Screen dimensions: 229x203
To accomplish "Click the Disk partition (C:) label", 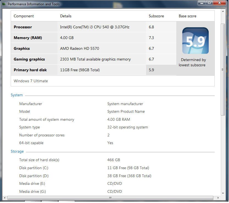I will pos(34,168).
